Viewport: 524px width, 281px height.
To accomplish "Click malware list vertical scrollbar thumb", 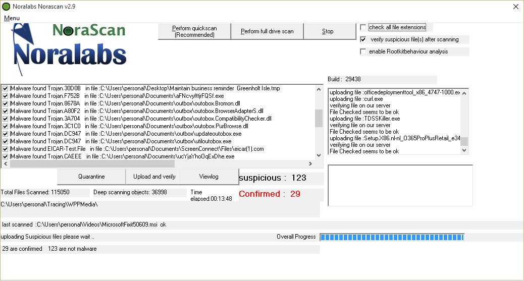I will click(319, 118).
